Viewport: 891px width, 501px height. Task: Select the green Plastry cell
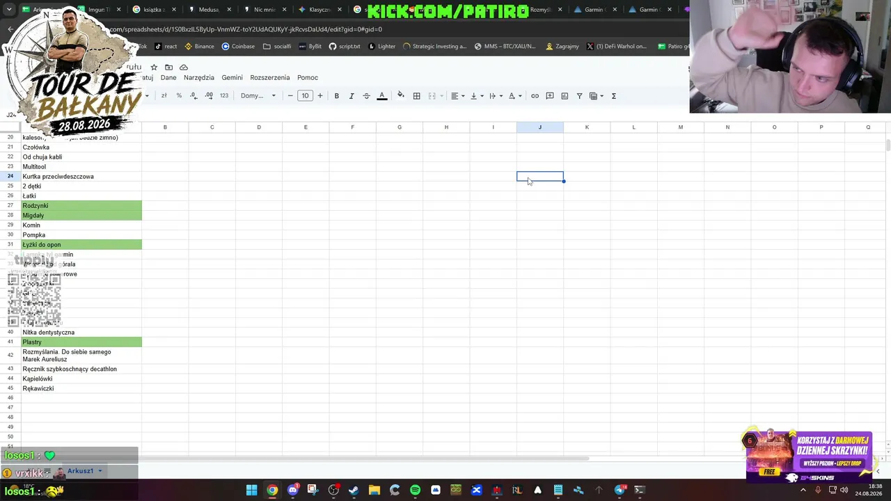(x=81, y=342)
